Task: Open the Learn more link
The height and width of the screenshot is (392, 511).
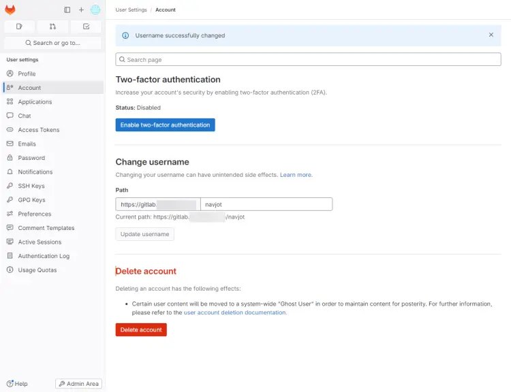Action: point(296,175)
